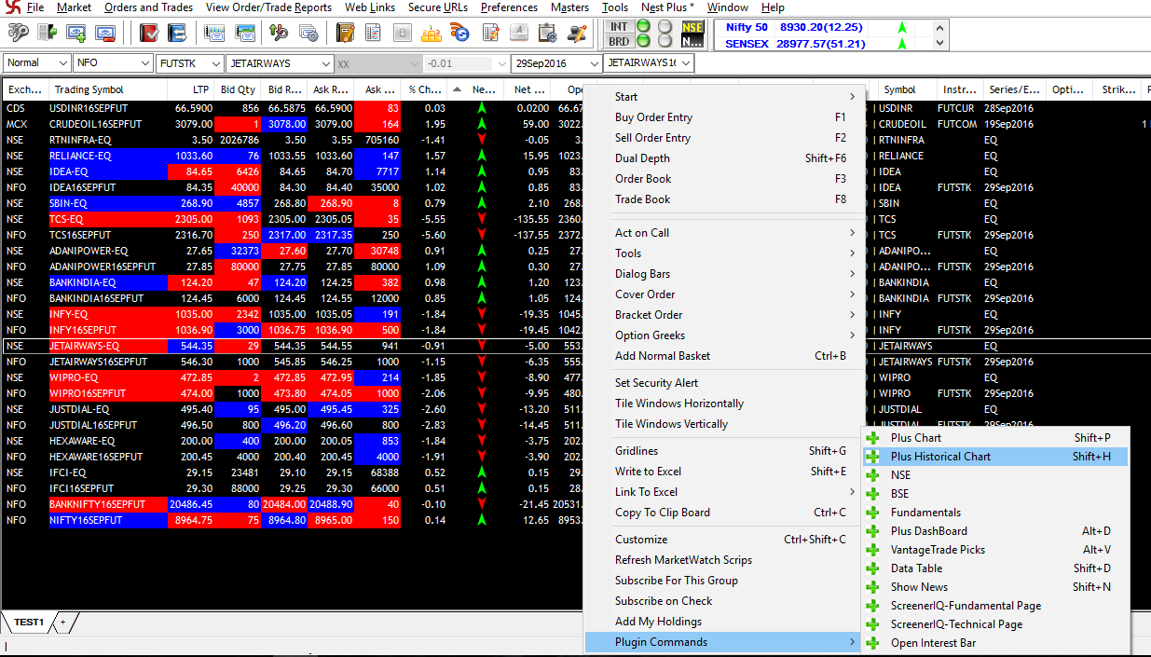Click the market watch icon with red minus
This screenshot has height=657, width=1151.
tap(105, 34)
